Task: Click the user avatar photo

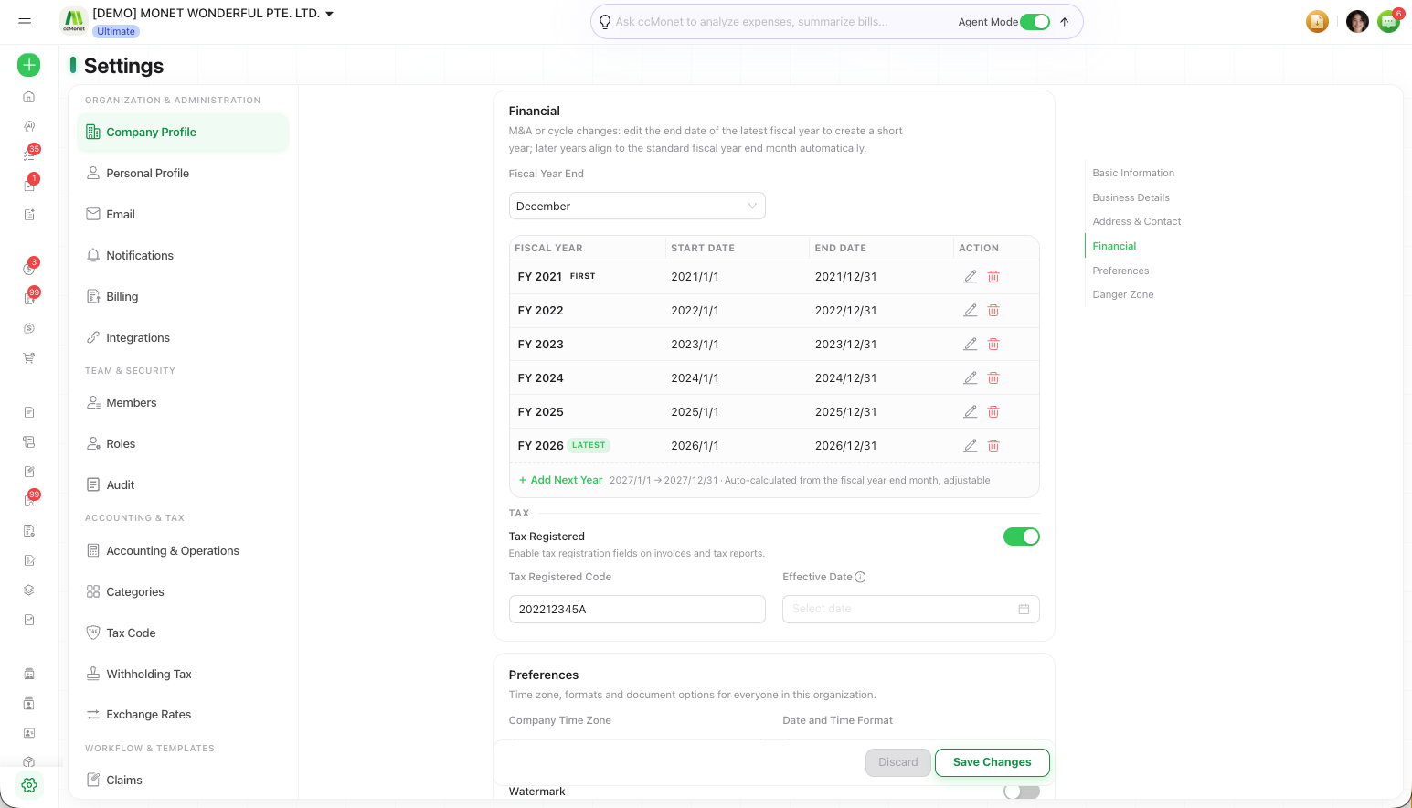Action: (x=1357, y=22)
